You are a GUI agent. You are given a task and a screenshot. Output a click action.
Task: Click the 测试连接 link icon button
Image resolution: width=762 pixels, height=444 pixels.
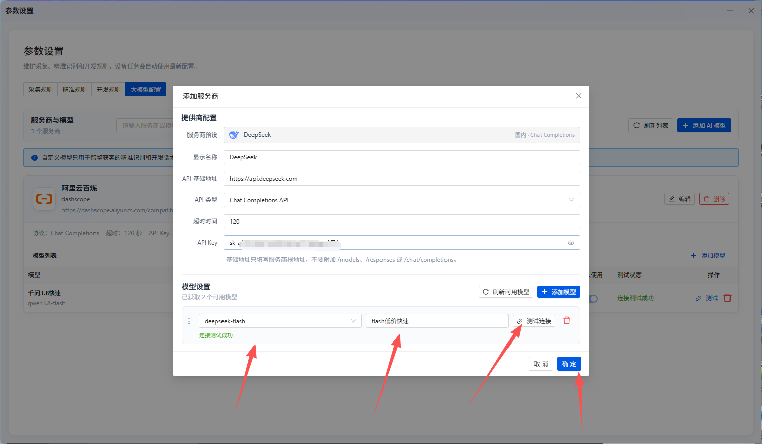(x=534, y=321)
